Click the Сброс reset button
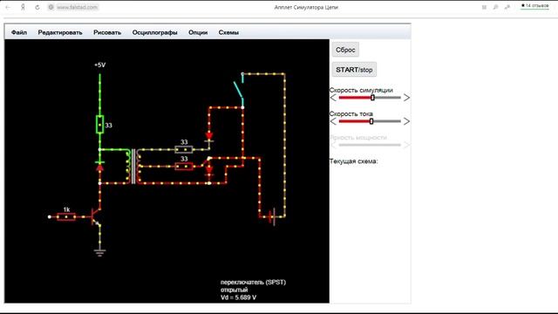The height and width of the screenshot is (314, 558). 345,50
